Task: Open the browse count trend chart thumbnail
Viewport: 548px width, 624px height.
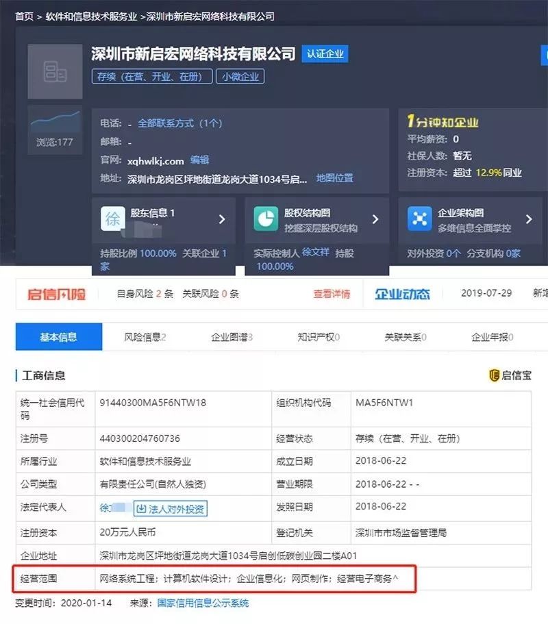Action: (x=55, y=122)
